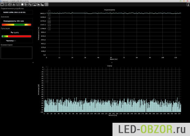Click inside the Комментарии text box

tap(17, 53)
